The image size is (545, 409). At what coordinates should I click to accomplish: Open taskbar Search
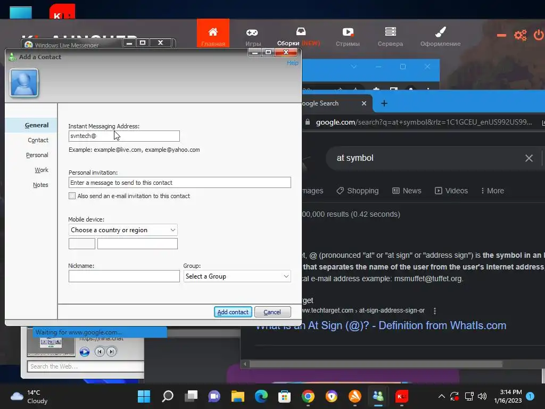point(168,396)
